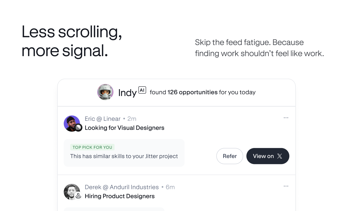Click the X logo in View button
The height and width of the screenshot is (211, 353).
pos(280,156)
